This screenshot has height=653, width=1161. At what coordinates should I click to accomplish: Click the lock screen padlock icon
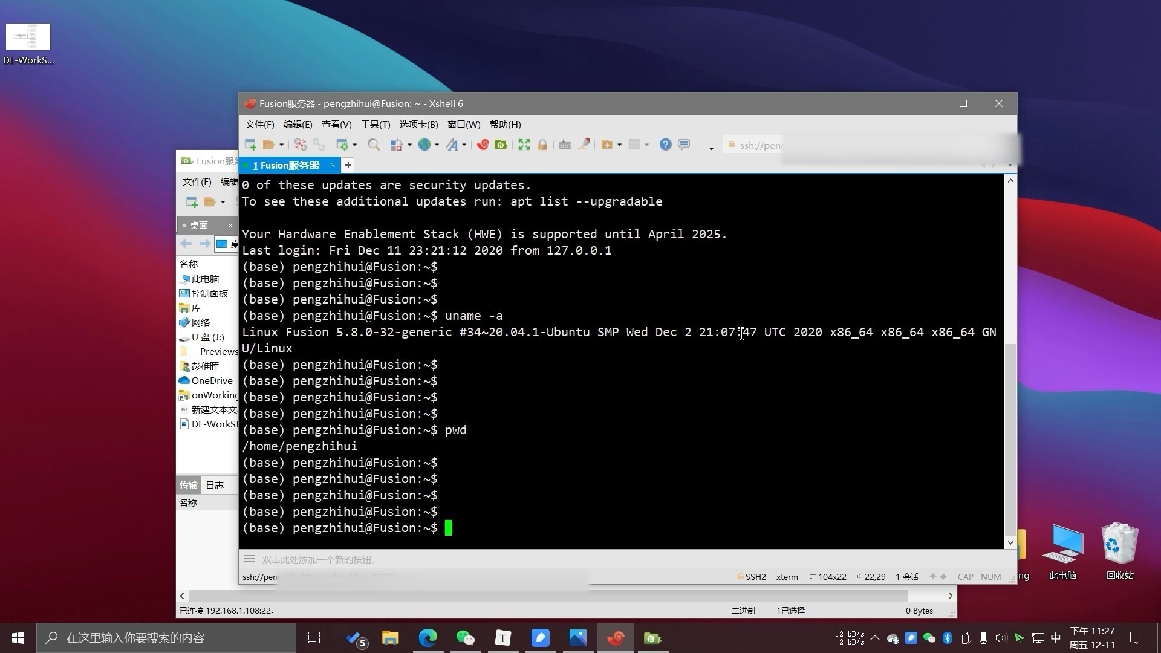click(x=542, y=145)
